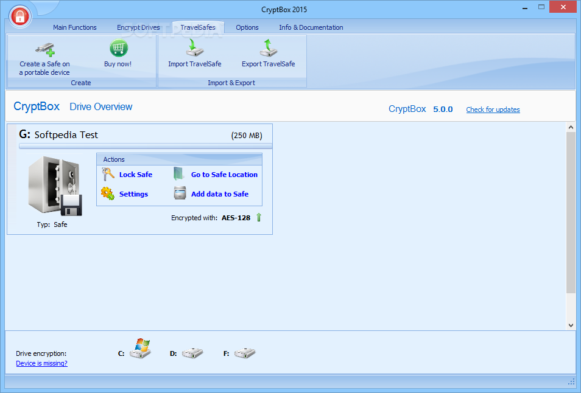Click the Device is missing? link
The image size is (581, 393).
tap(41, 363)
